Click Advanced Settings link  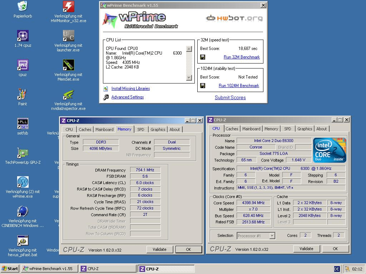(x=128, y=97)
